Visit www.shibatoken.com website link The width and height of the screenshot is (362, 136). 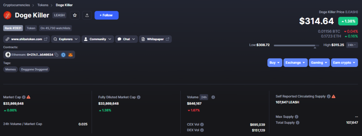pos(27,39)
